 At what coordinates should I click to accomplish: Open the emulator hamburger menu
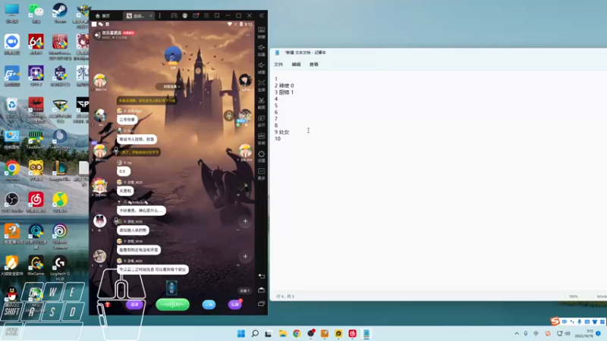coord(206,16)
